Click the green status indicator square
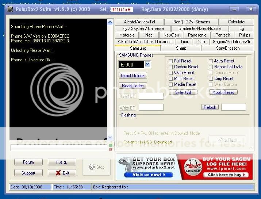This screenshot has width=261, height=199. [x=111, y=145]
